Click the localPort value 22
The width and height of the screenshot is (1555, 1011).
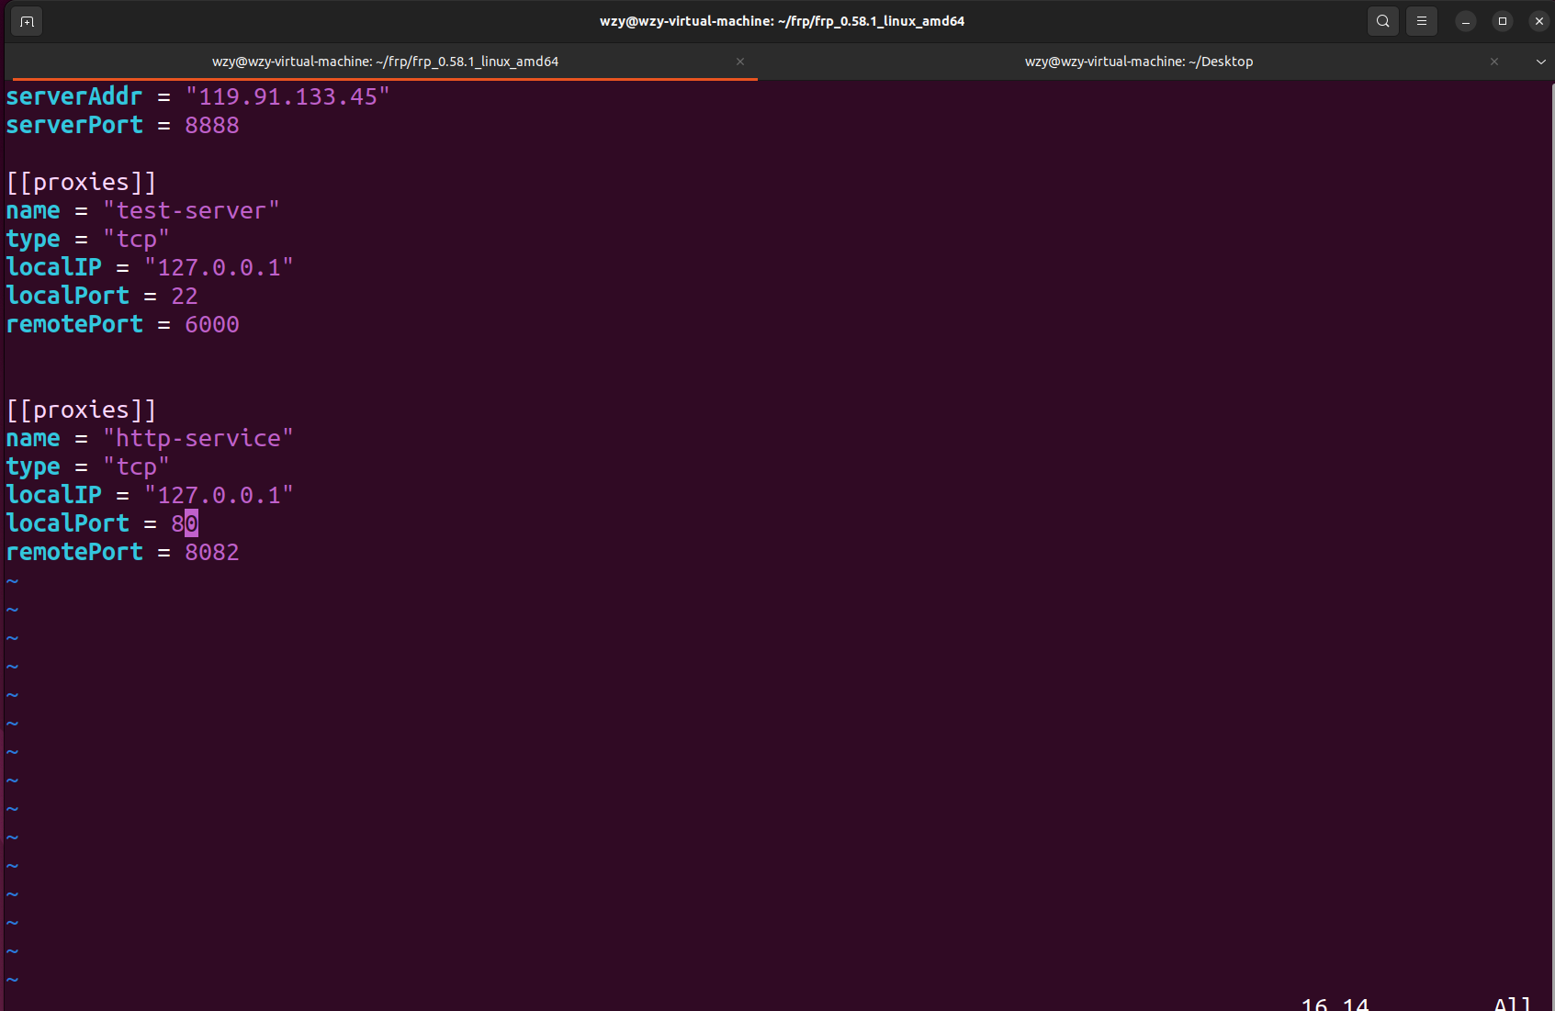tap(185, 296)
